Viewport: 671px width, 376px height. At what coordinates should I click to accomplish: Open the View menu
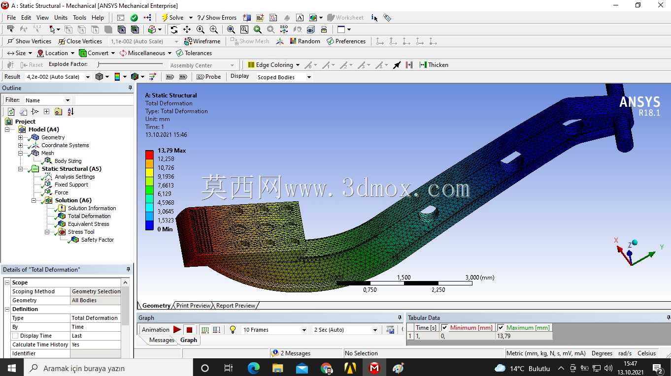(43, 18)
